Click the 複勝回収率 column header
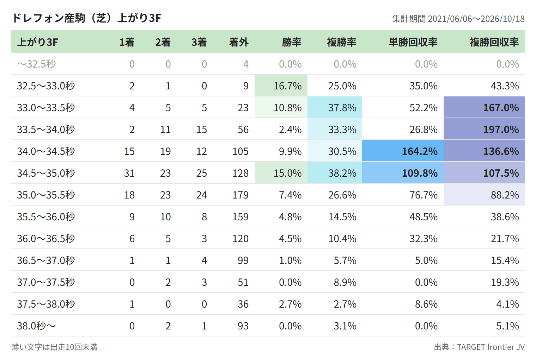This screenshot has width=536, height=359. click(494, 42)
